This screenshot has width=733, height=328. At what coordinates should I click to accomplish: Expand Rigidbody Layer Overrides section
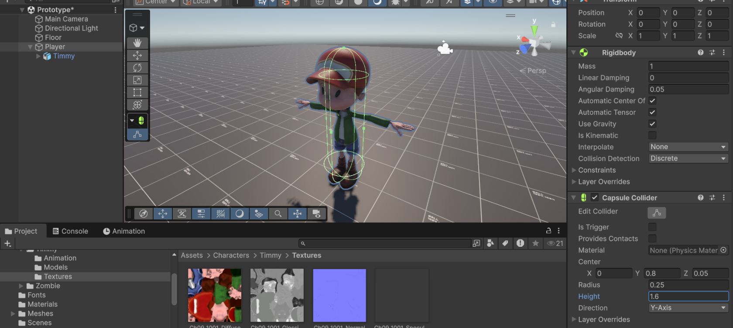(574, 182)
